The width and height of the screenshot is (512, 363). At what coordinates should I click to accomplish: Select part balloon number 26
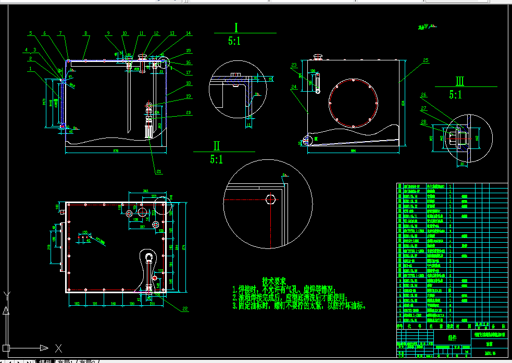tap(423, 95)
